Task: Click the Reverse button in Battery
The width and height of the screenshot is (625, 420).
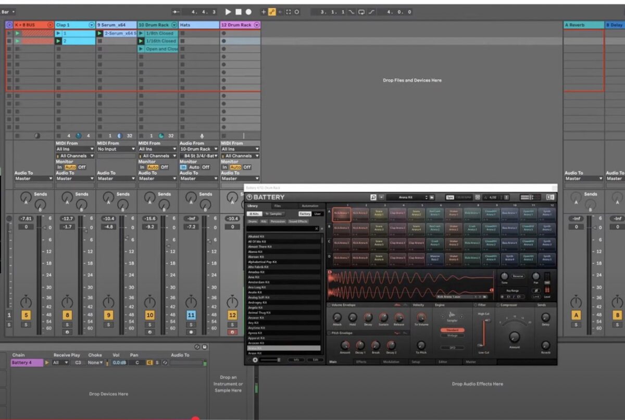Action: pyautogui.click(x=518, y=276)
